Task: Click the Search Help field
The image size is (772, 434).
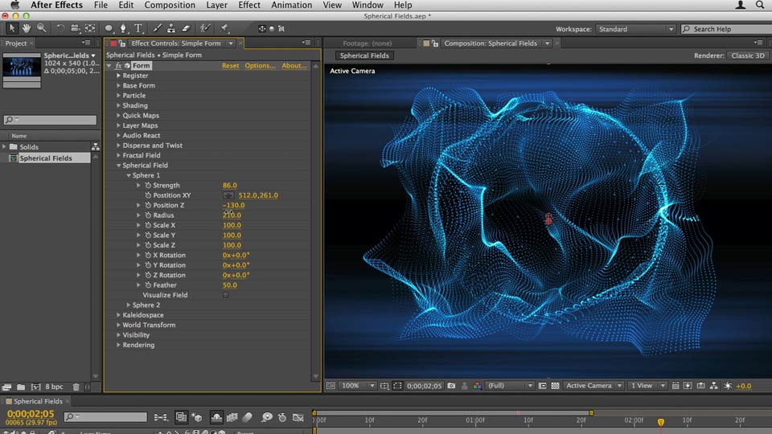Action: [728, 29]
